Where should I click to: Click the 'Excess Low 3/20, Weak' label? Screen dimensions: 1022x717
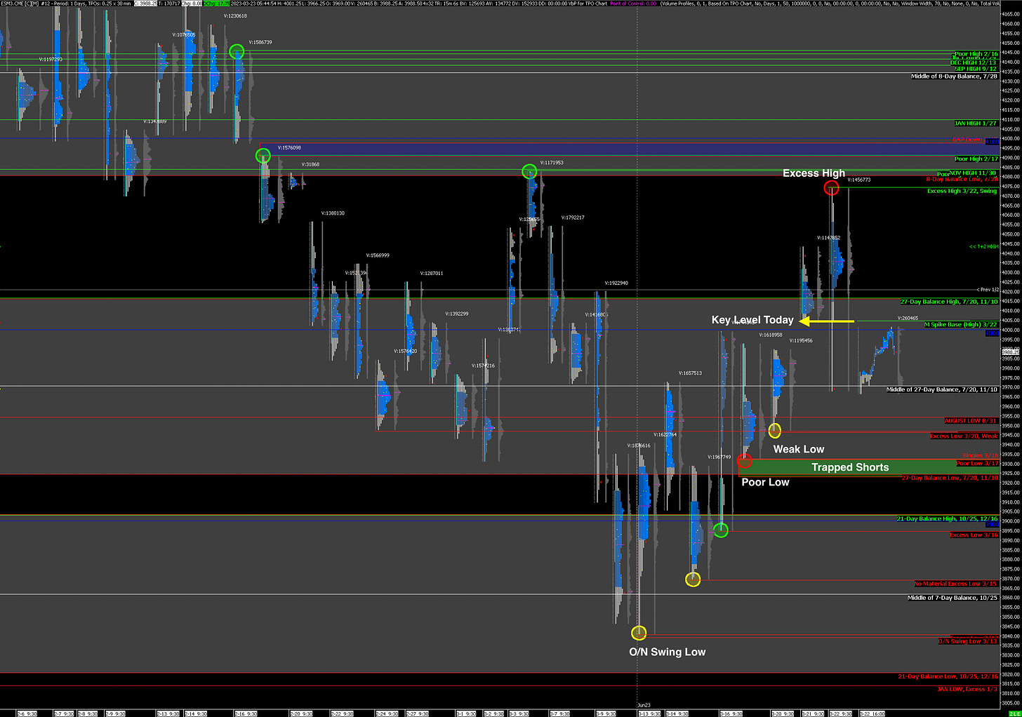[964, 436]
